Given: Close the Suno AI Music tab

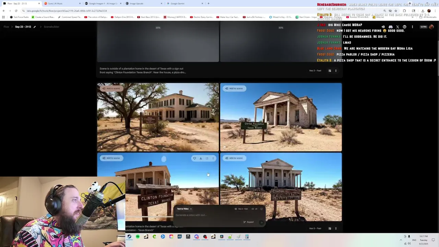Looking at the screenshot, I should [x=80, y=3].
